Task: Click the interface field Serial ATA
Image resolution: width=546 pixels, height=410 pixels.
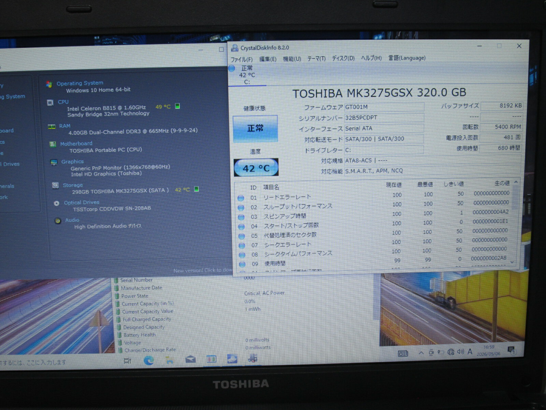Action: (x=384, y=128)
